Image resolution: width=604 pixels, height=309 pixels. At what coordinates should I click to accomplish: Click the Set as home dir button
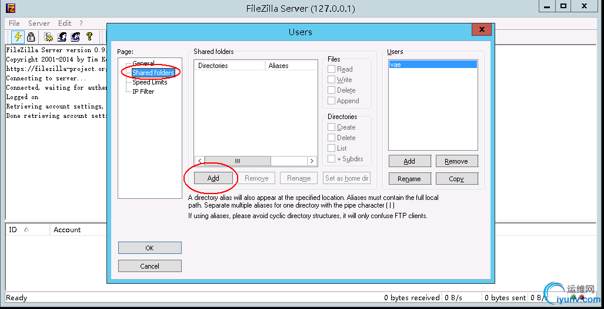point(346,178)
